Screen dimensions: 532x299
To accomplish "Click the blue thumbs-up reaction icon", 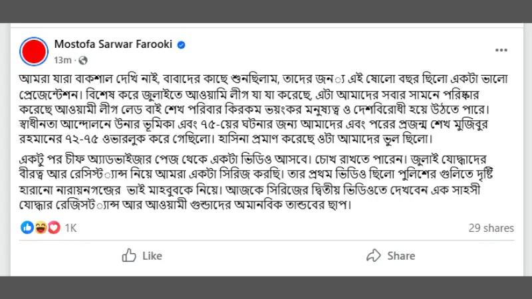I will [27, 227].
